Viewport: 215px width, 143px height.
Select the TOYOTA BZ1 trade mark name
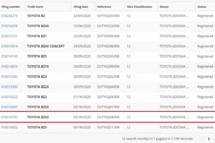click(x=37, y=36)
